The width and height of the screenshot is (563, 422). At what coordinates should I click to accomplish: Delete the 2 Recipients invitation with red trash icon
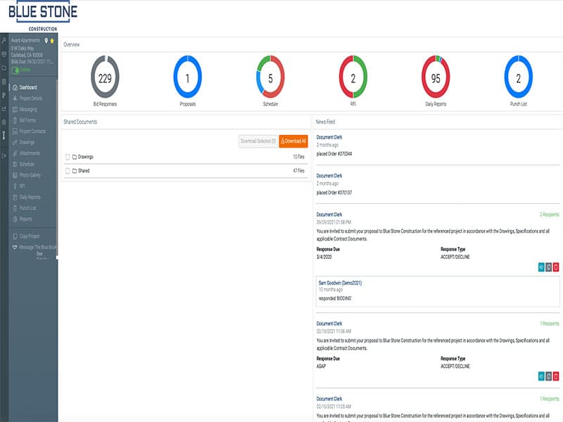[555, 267]
